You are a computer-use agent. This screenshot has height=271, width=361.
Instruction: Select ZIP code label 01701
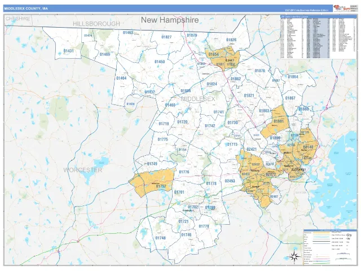(179, 192)
